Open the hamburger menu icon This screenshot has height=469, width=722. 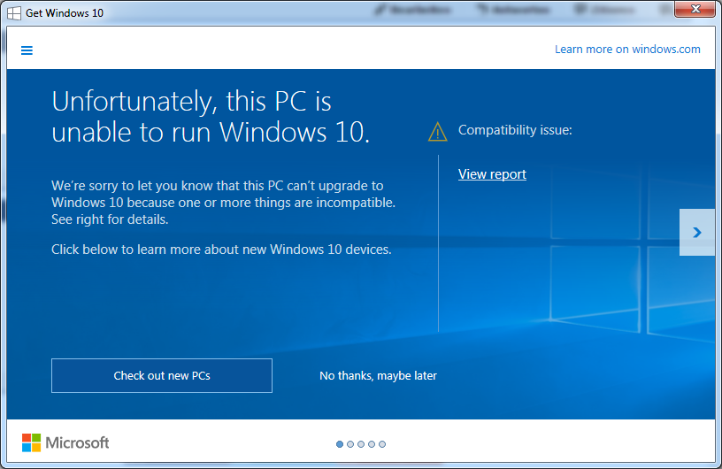[27, 50]
